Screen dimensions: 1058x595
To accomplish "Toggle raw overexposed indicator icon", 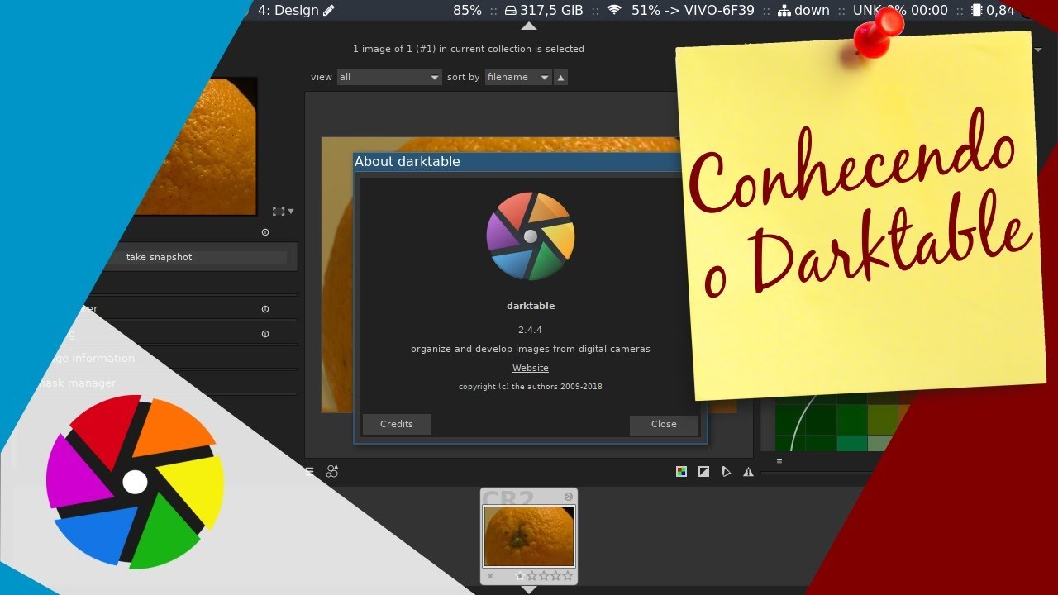I will [x=681, y=472].
